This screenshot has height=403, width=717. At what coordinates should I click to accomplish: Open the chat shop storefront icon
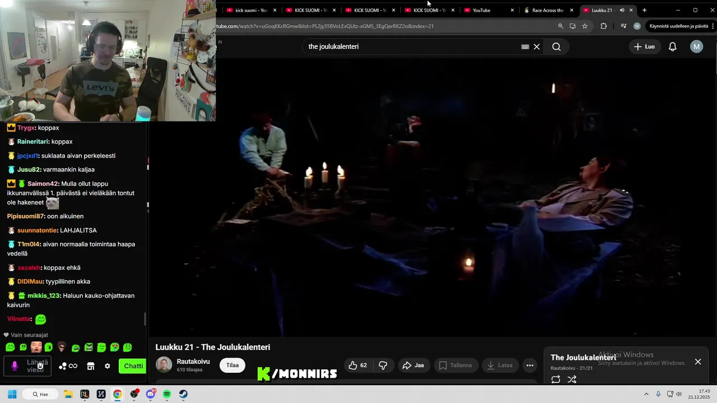point(90,366)
